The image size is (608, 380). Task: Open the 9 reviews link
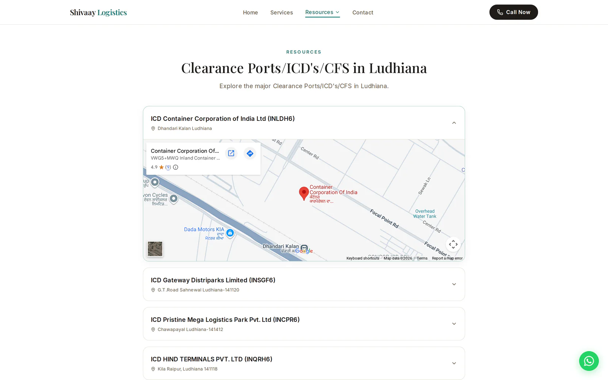pos(168,167)
